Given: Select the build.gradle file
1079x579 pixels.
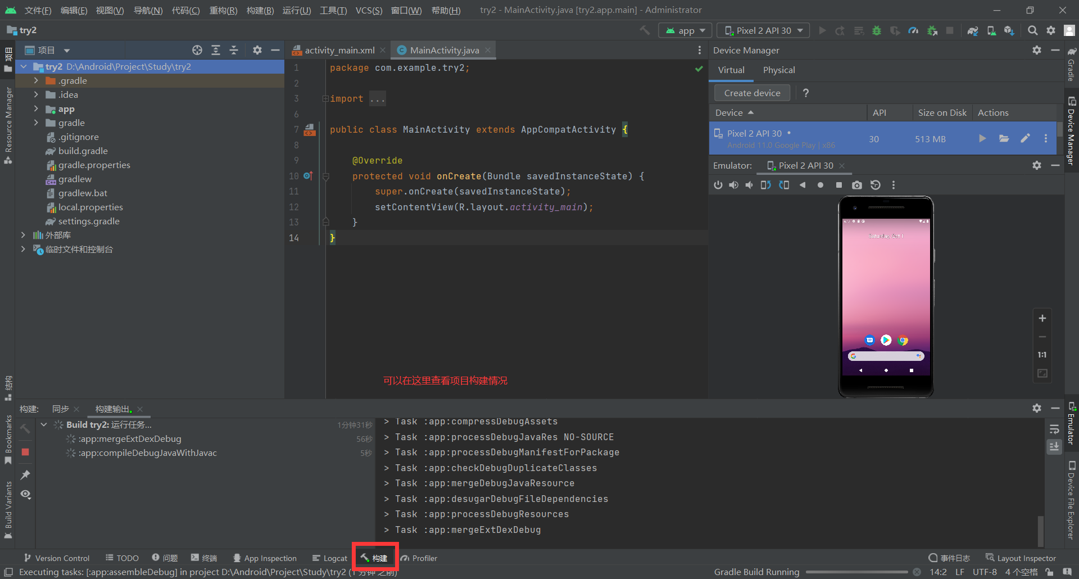Looking at the screenshot, I should point(76,151).
